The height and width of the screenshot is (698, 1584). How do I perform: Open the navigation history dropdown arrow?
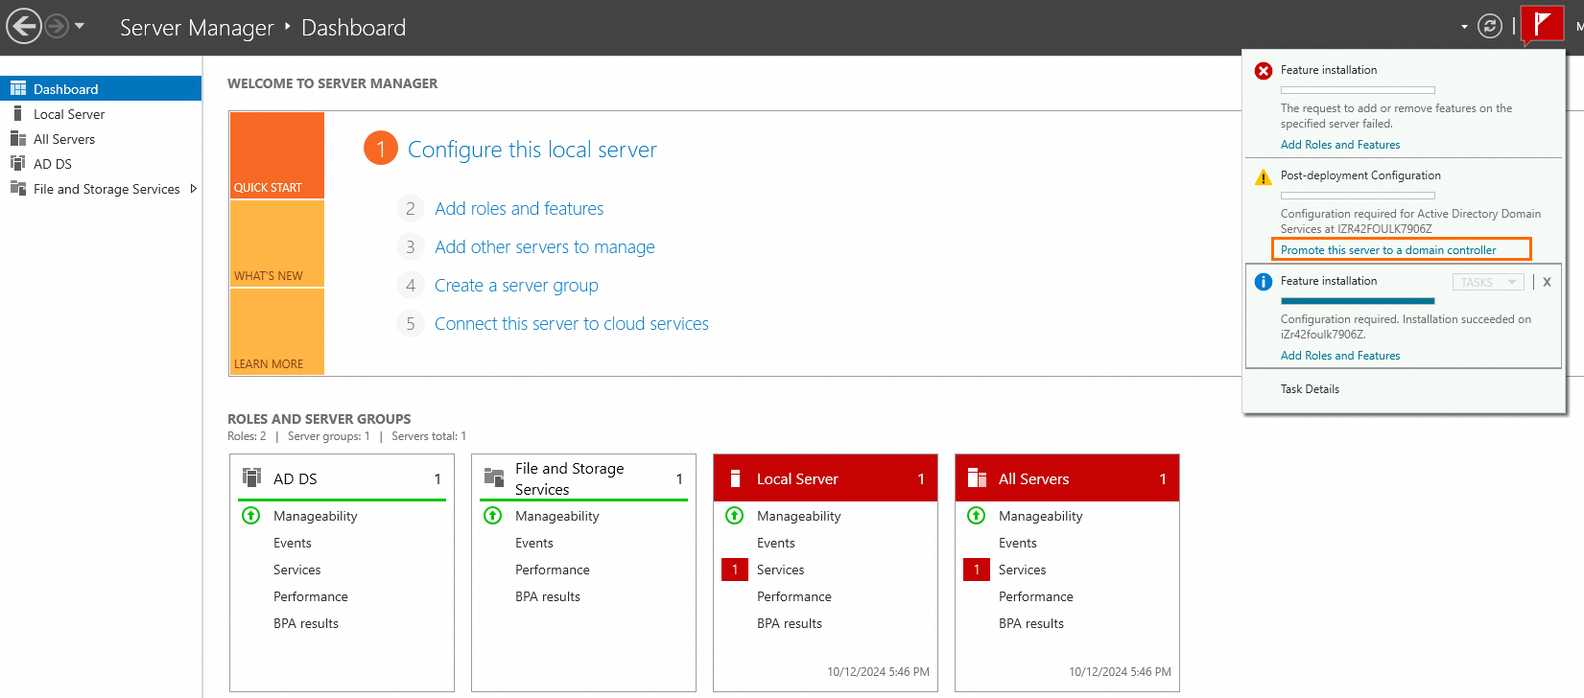tap(80, 26)
